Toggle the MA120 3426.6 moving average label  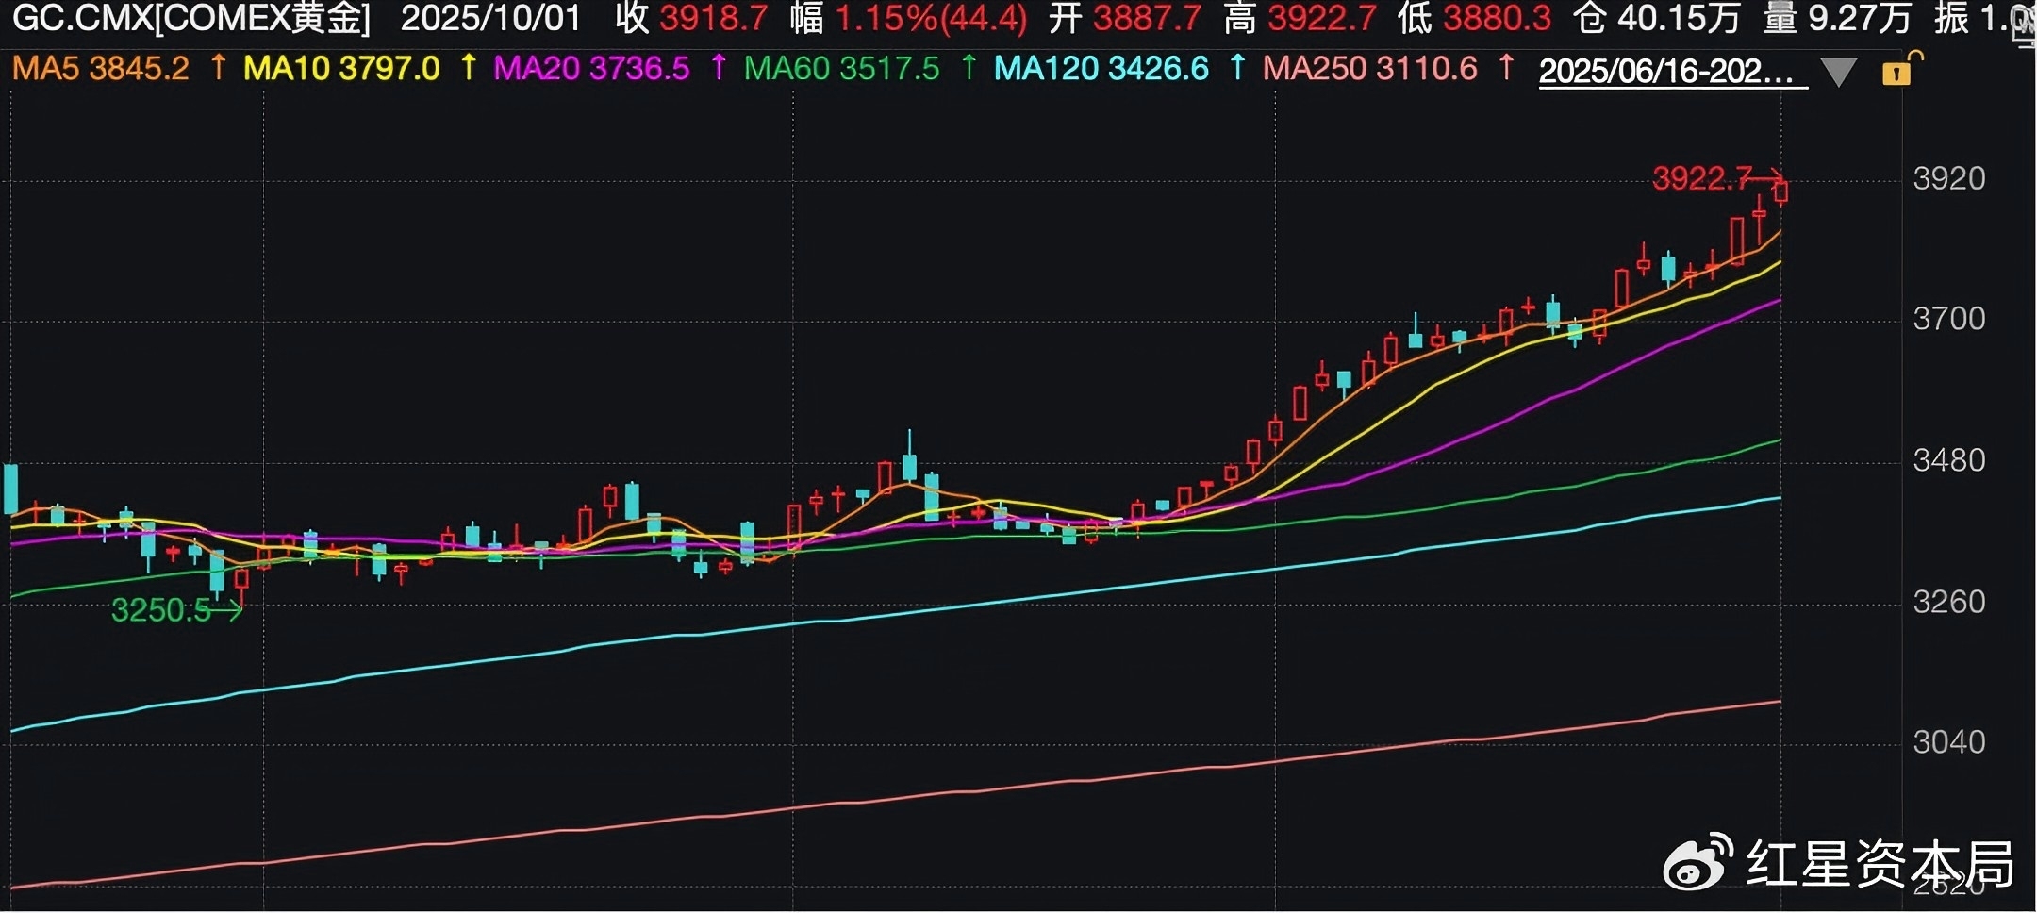click(x=1101, y=69)
